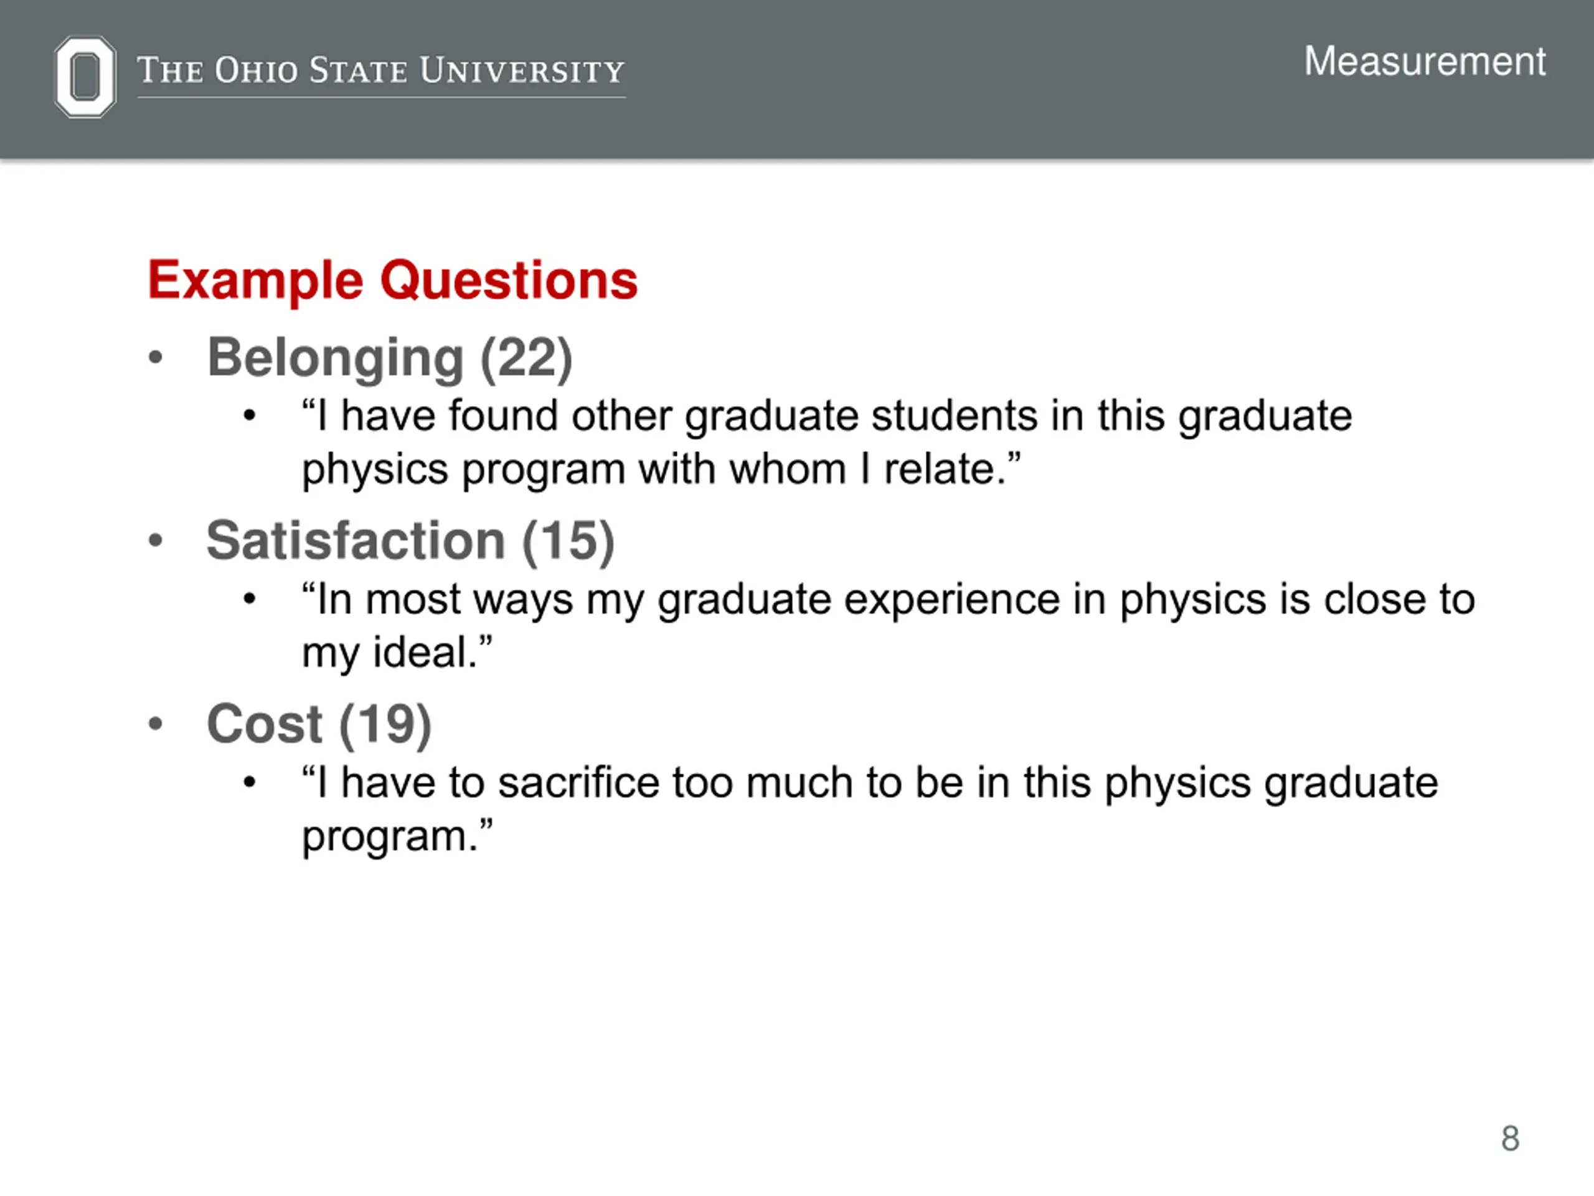Select the Belonging (22) bullet heading

tap(390, 358)
